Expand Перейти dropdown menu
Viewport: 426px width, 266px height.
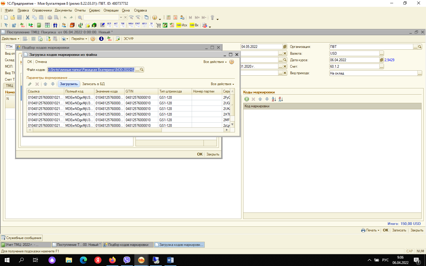tap(79, 39)
